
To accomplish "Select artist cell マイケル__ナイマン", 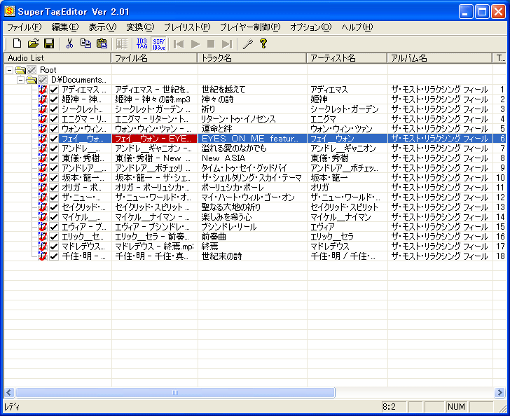I will (347, 217).
